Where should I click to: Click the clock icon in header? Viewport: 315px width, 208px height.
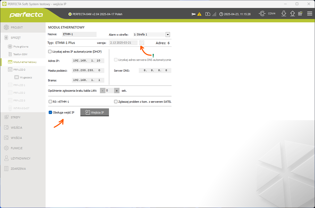click(x=221, y=14)
